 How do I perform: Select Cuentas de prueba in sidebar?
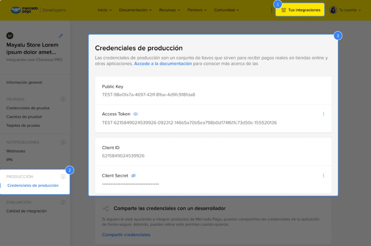point(24,117)
